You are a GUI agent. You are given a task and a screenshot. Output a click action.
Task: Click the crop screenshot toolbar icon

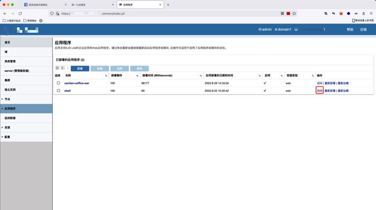[326, 14]
